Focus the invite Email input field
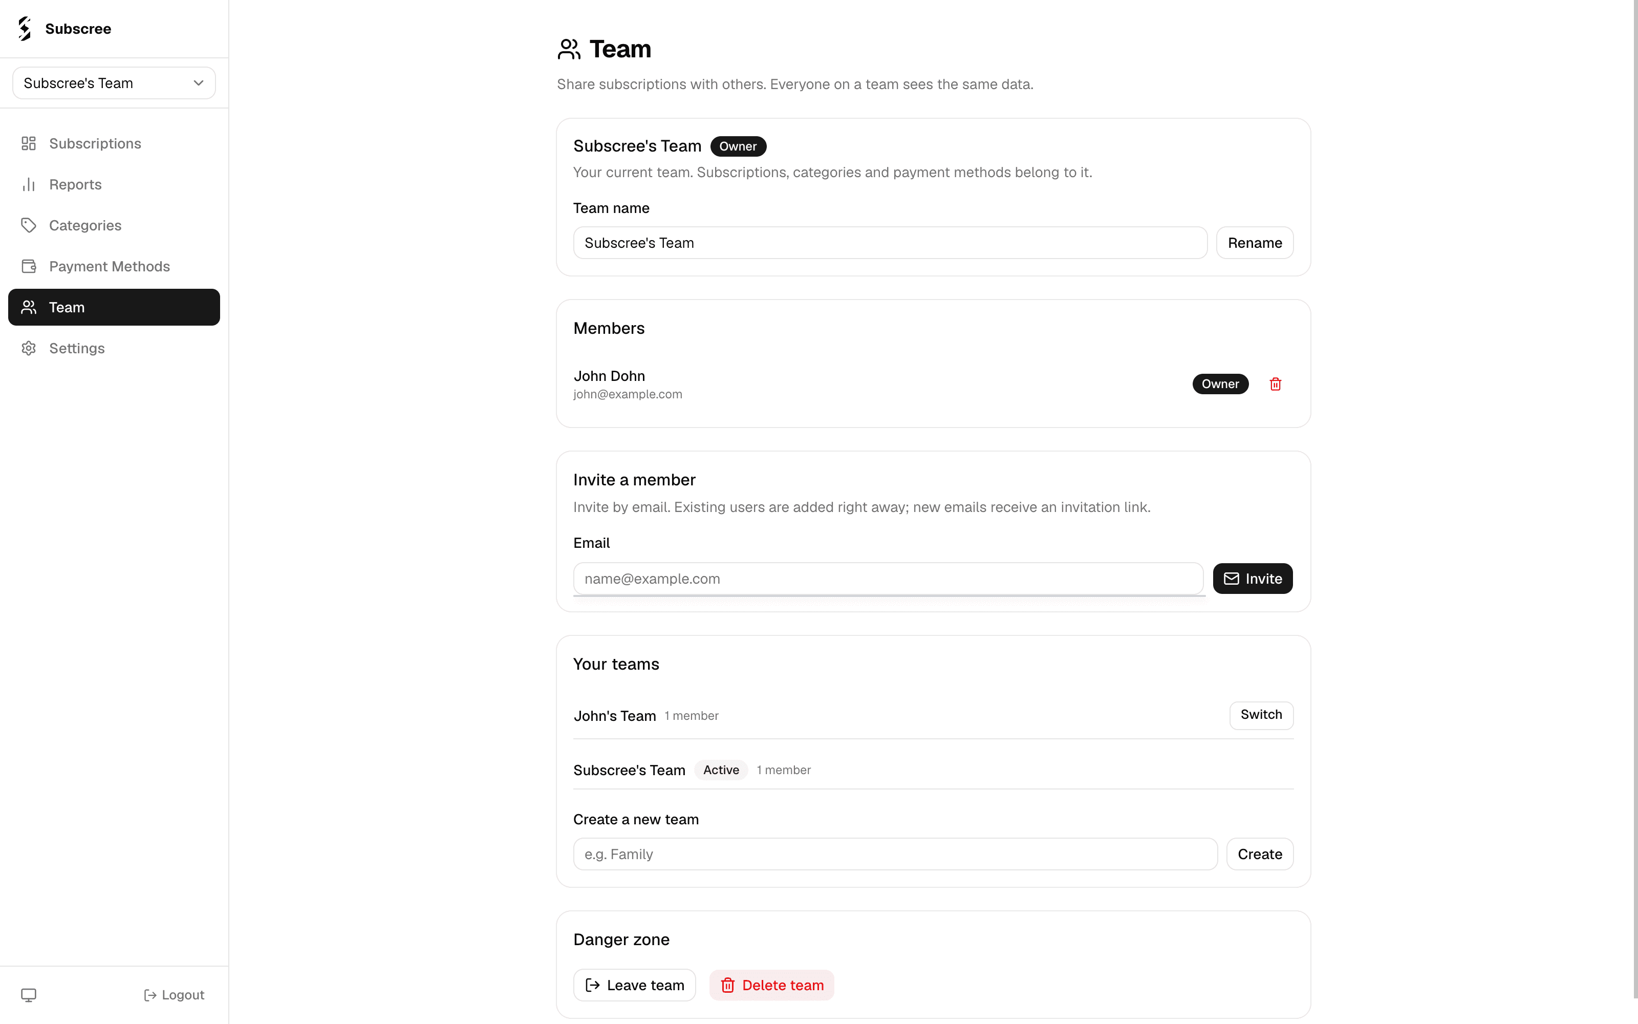 [x=888, y=579]
